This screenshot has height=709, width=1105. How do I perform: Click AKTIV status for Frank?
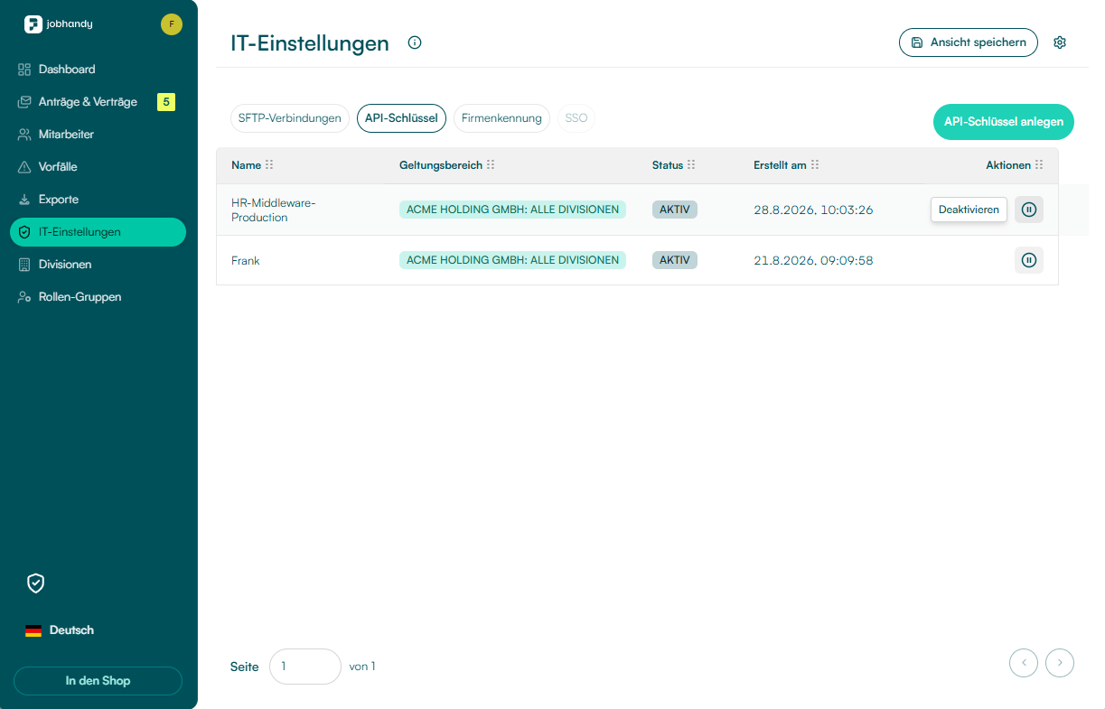pos(675,260)
